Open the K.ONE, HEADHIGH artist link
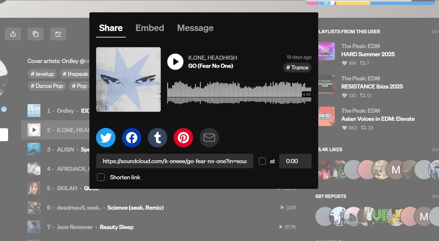 (213, 58)
